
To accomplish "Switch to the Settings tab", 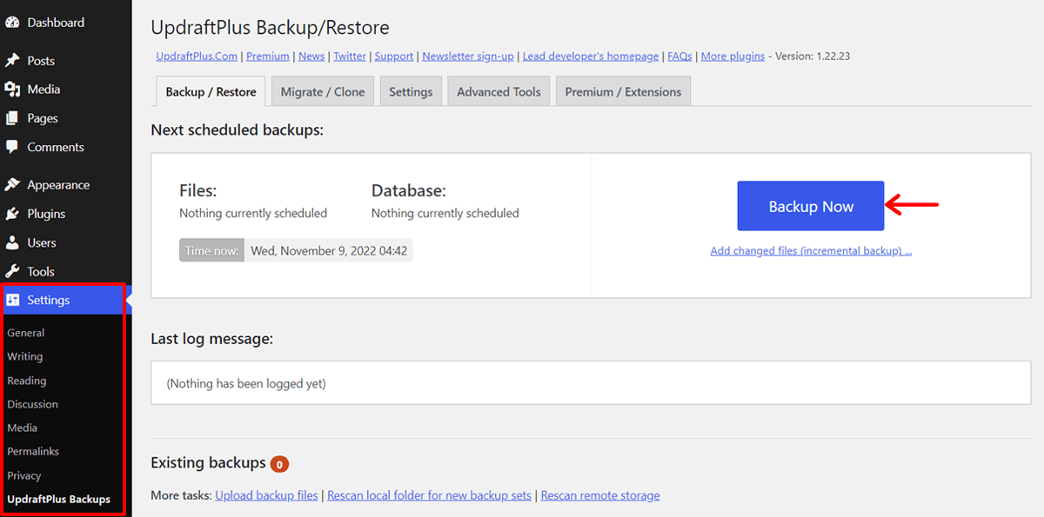I will click(411, 91).
